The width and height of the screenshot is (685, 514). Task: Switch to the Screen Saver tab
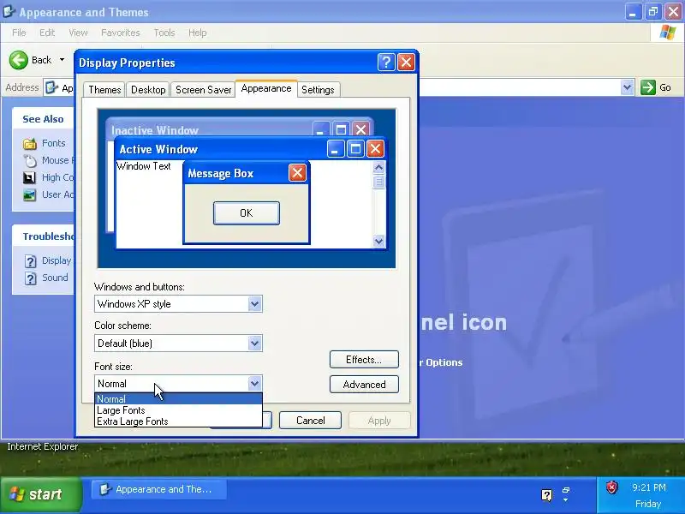pyautogui.click(x=203, y=90)
